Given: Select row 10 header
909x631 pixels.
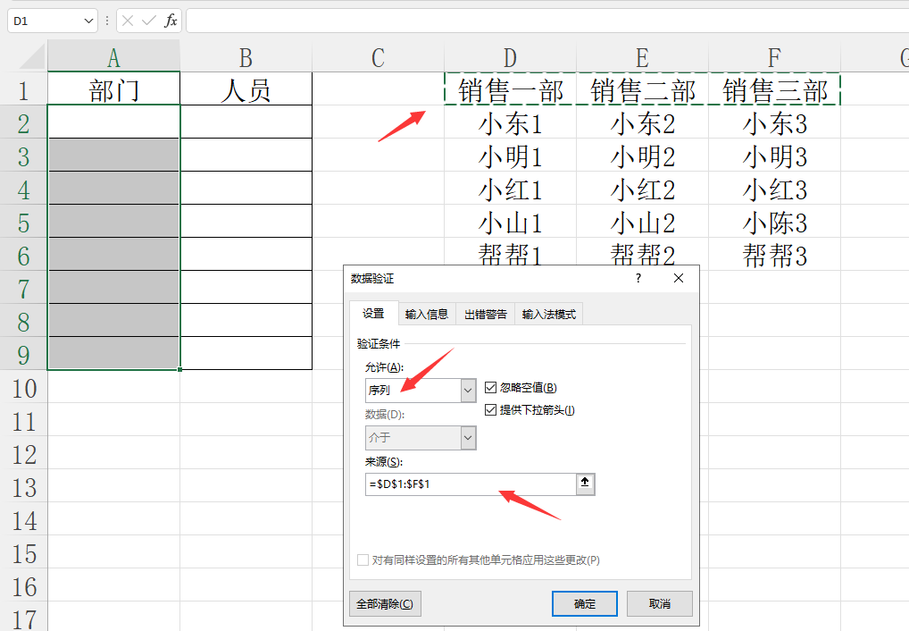Looking at the screenshot, I should pyautogui.click(x=23, y=389).
